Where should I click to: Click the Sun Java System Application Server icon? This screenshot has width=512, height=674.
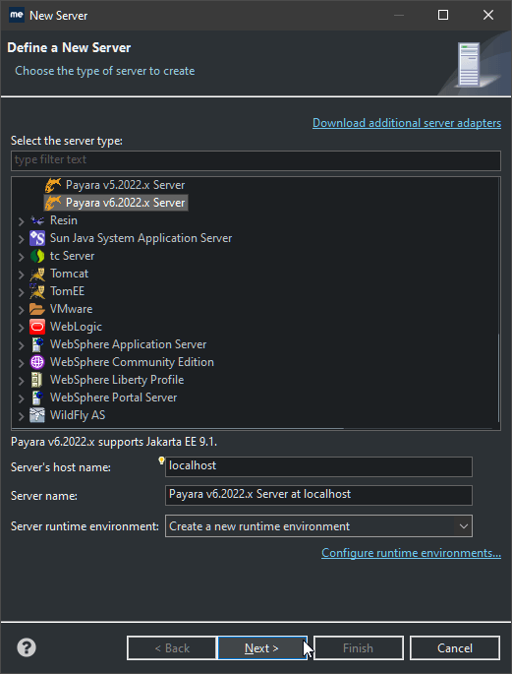[x=37, y=238]
